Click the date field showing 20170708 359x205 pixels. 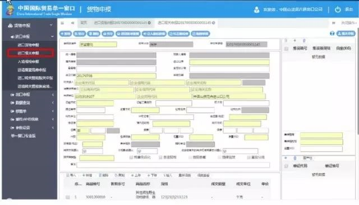pos(116,76)
